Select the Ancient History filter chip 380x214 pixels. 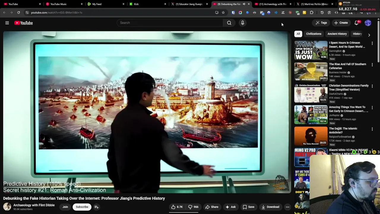tap(337, 34)
